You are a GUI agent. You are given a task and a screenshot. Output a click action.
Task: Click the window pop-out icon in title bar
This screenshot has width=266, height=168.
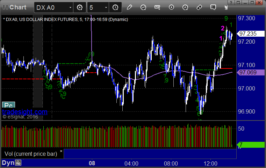[238, 2]
